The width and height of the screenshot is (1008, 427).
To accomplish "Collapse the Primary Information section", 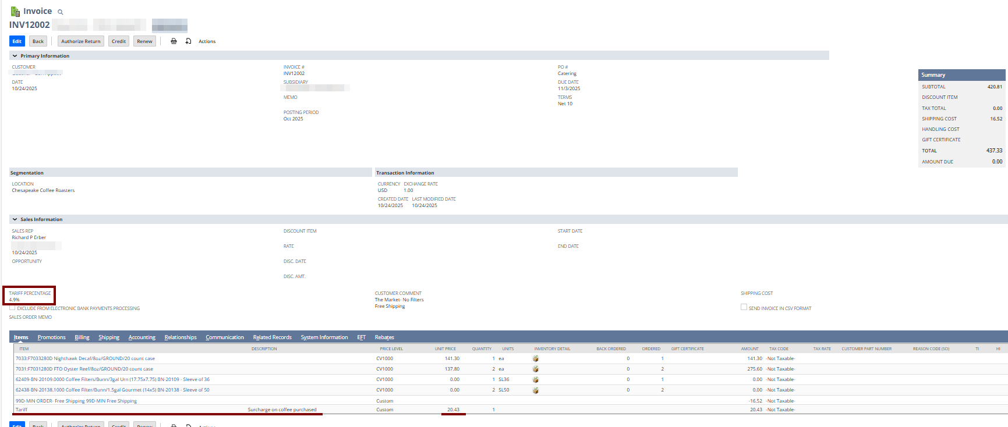I will point(15,56).
